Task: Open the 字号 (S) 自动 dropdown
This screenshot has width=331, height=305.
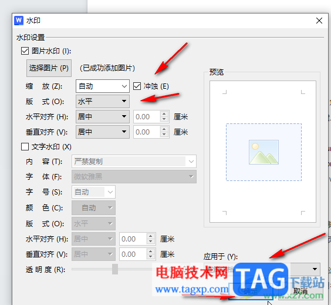Action: pyautogui.click(x=93, y=192)
